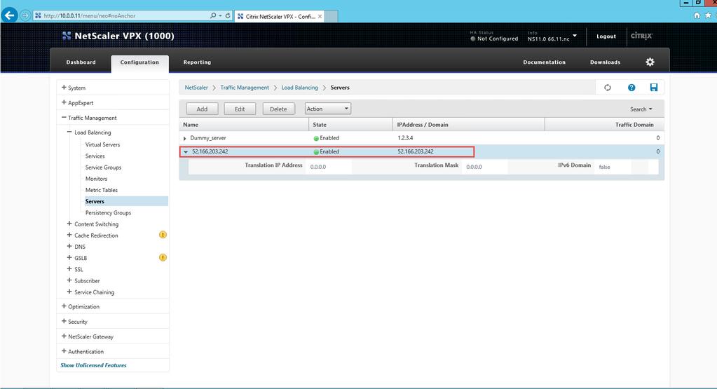Click Load Balancing breadcrumb link

(299, 88)
